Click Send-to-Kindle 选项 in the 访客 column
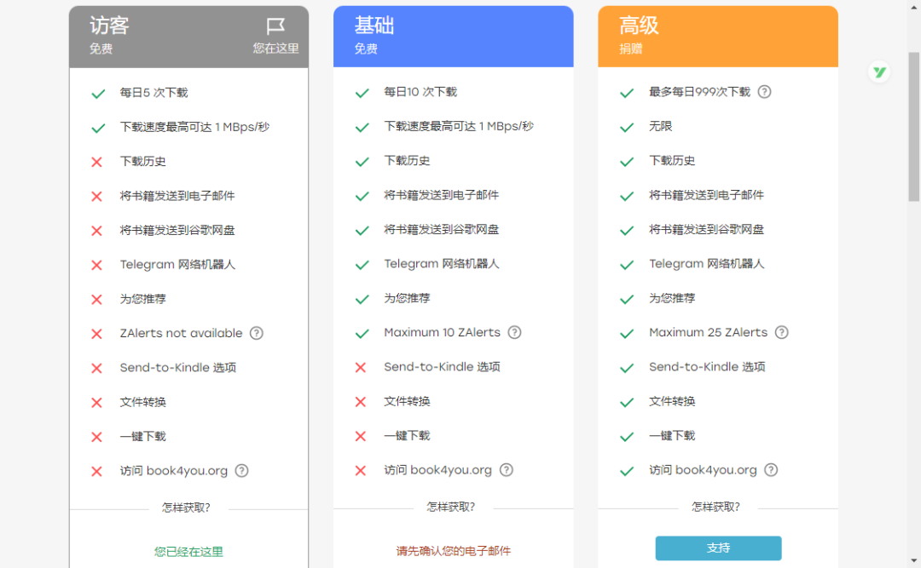 (178, 368)
